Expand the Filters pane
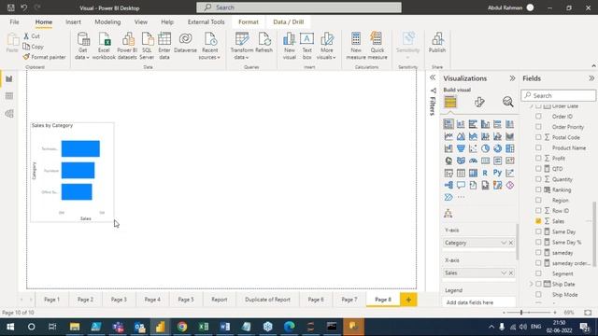 [433, 77]
